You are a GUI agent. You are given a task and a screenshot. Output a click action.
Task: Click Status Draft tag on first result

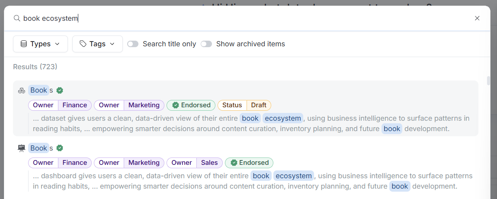244,105
